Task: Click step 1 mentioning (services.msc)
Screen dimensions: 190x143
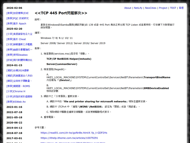Action: (65, 54)
